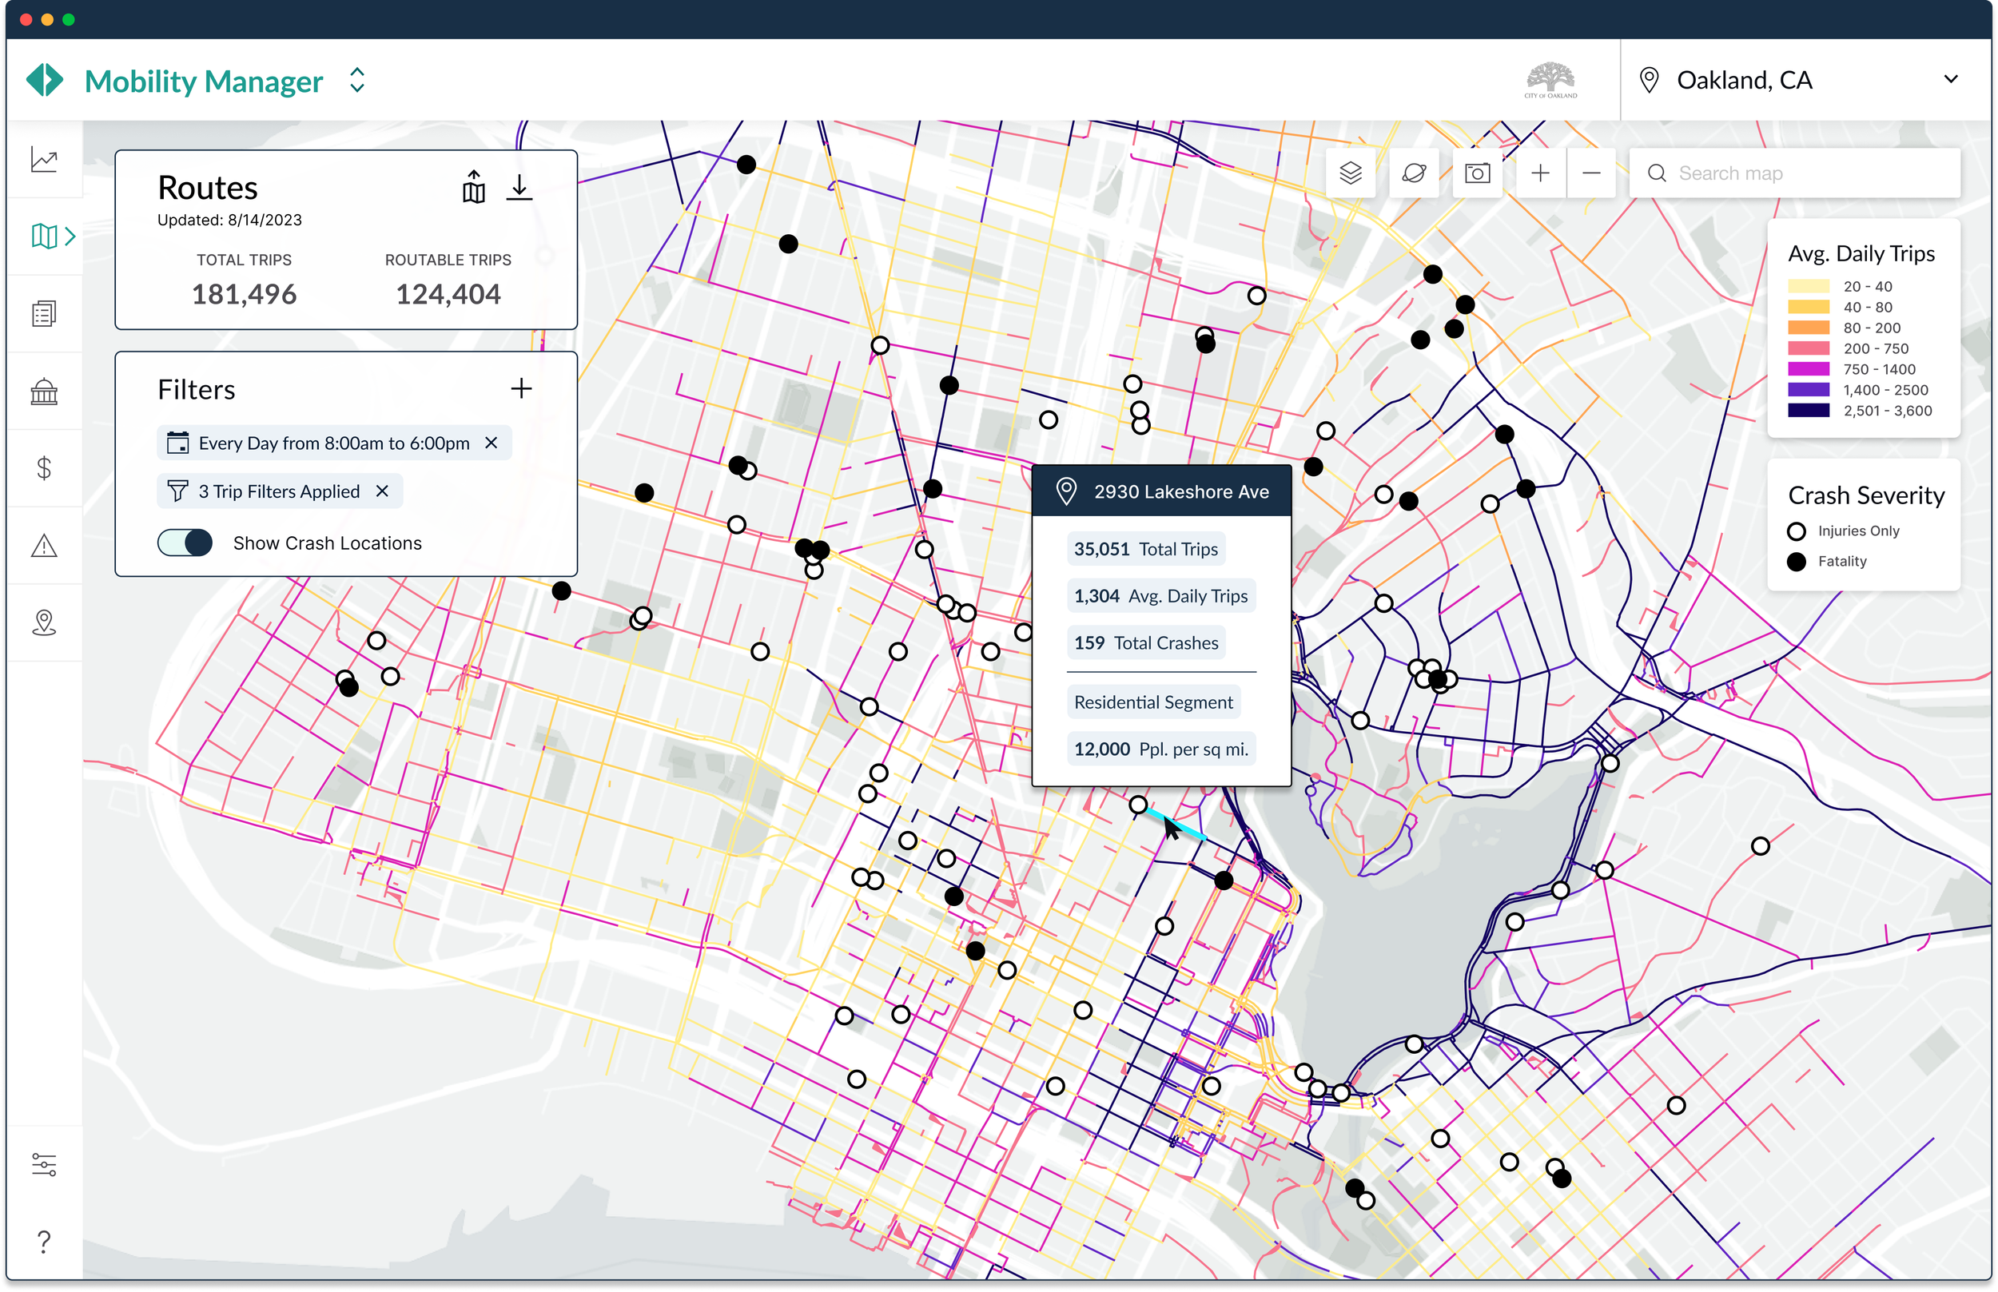Open the warning triangle alerts section
This screenshot has width=1998, height=1292.
pyautogui.click(x=45, y=547)
